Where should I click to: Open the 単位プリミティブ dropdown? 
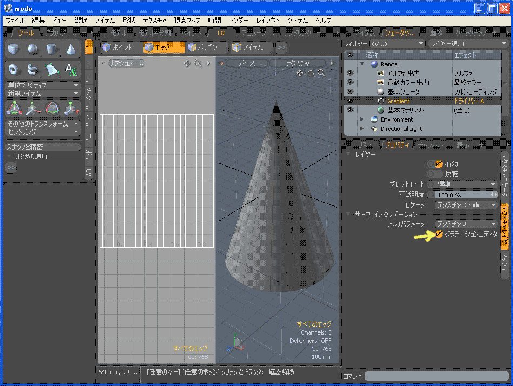[x=43, y=85]
